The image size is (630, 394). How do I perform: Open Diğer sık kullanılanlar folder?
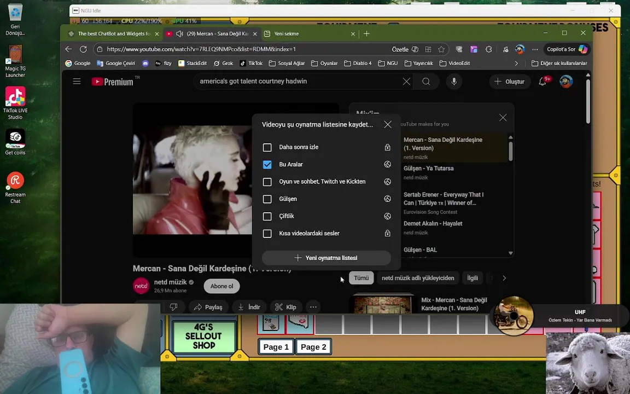(559, 63)
